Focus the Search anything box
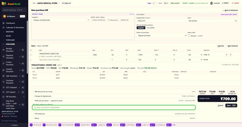The image size is (242, 127). pos(14,10)
